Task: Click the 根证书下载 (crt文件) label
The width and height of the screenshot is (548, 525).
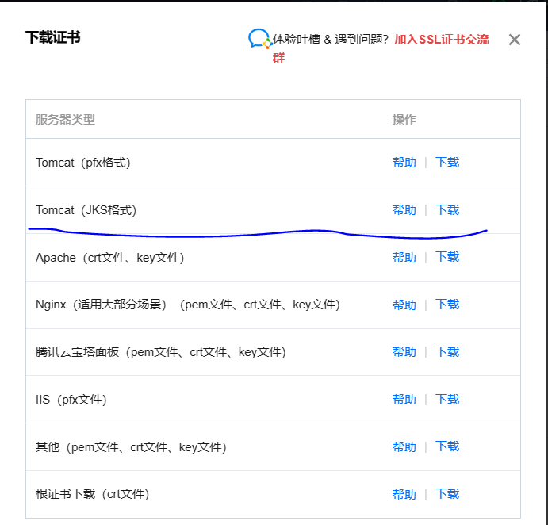Action: point(92,494)
